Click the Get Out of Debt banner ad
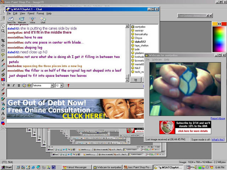This screenshot has width=227, height=170. [75, 109]
